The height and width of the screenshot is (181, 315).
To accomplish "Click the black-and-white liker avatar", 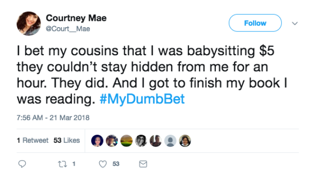I will click(x=141, y=141).
